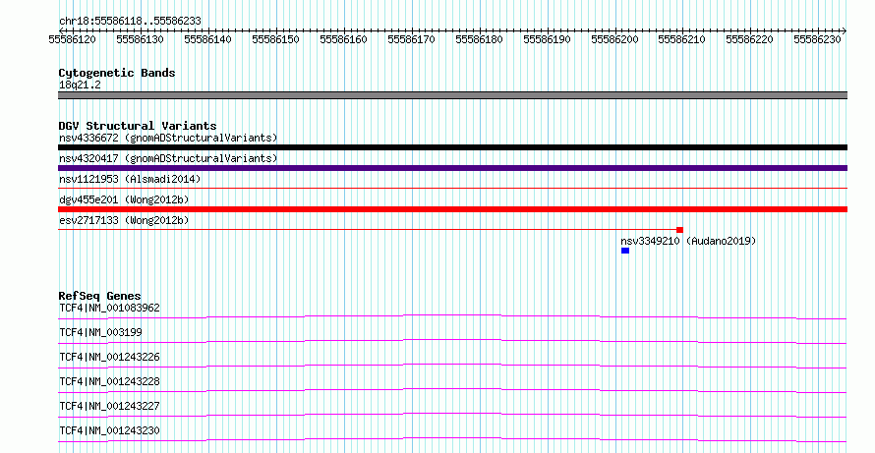Screen dimensions: 875x453
Task: Open transcript TCF4|NM_001243228 label
Action: point(109,381)
